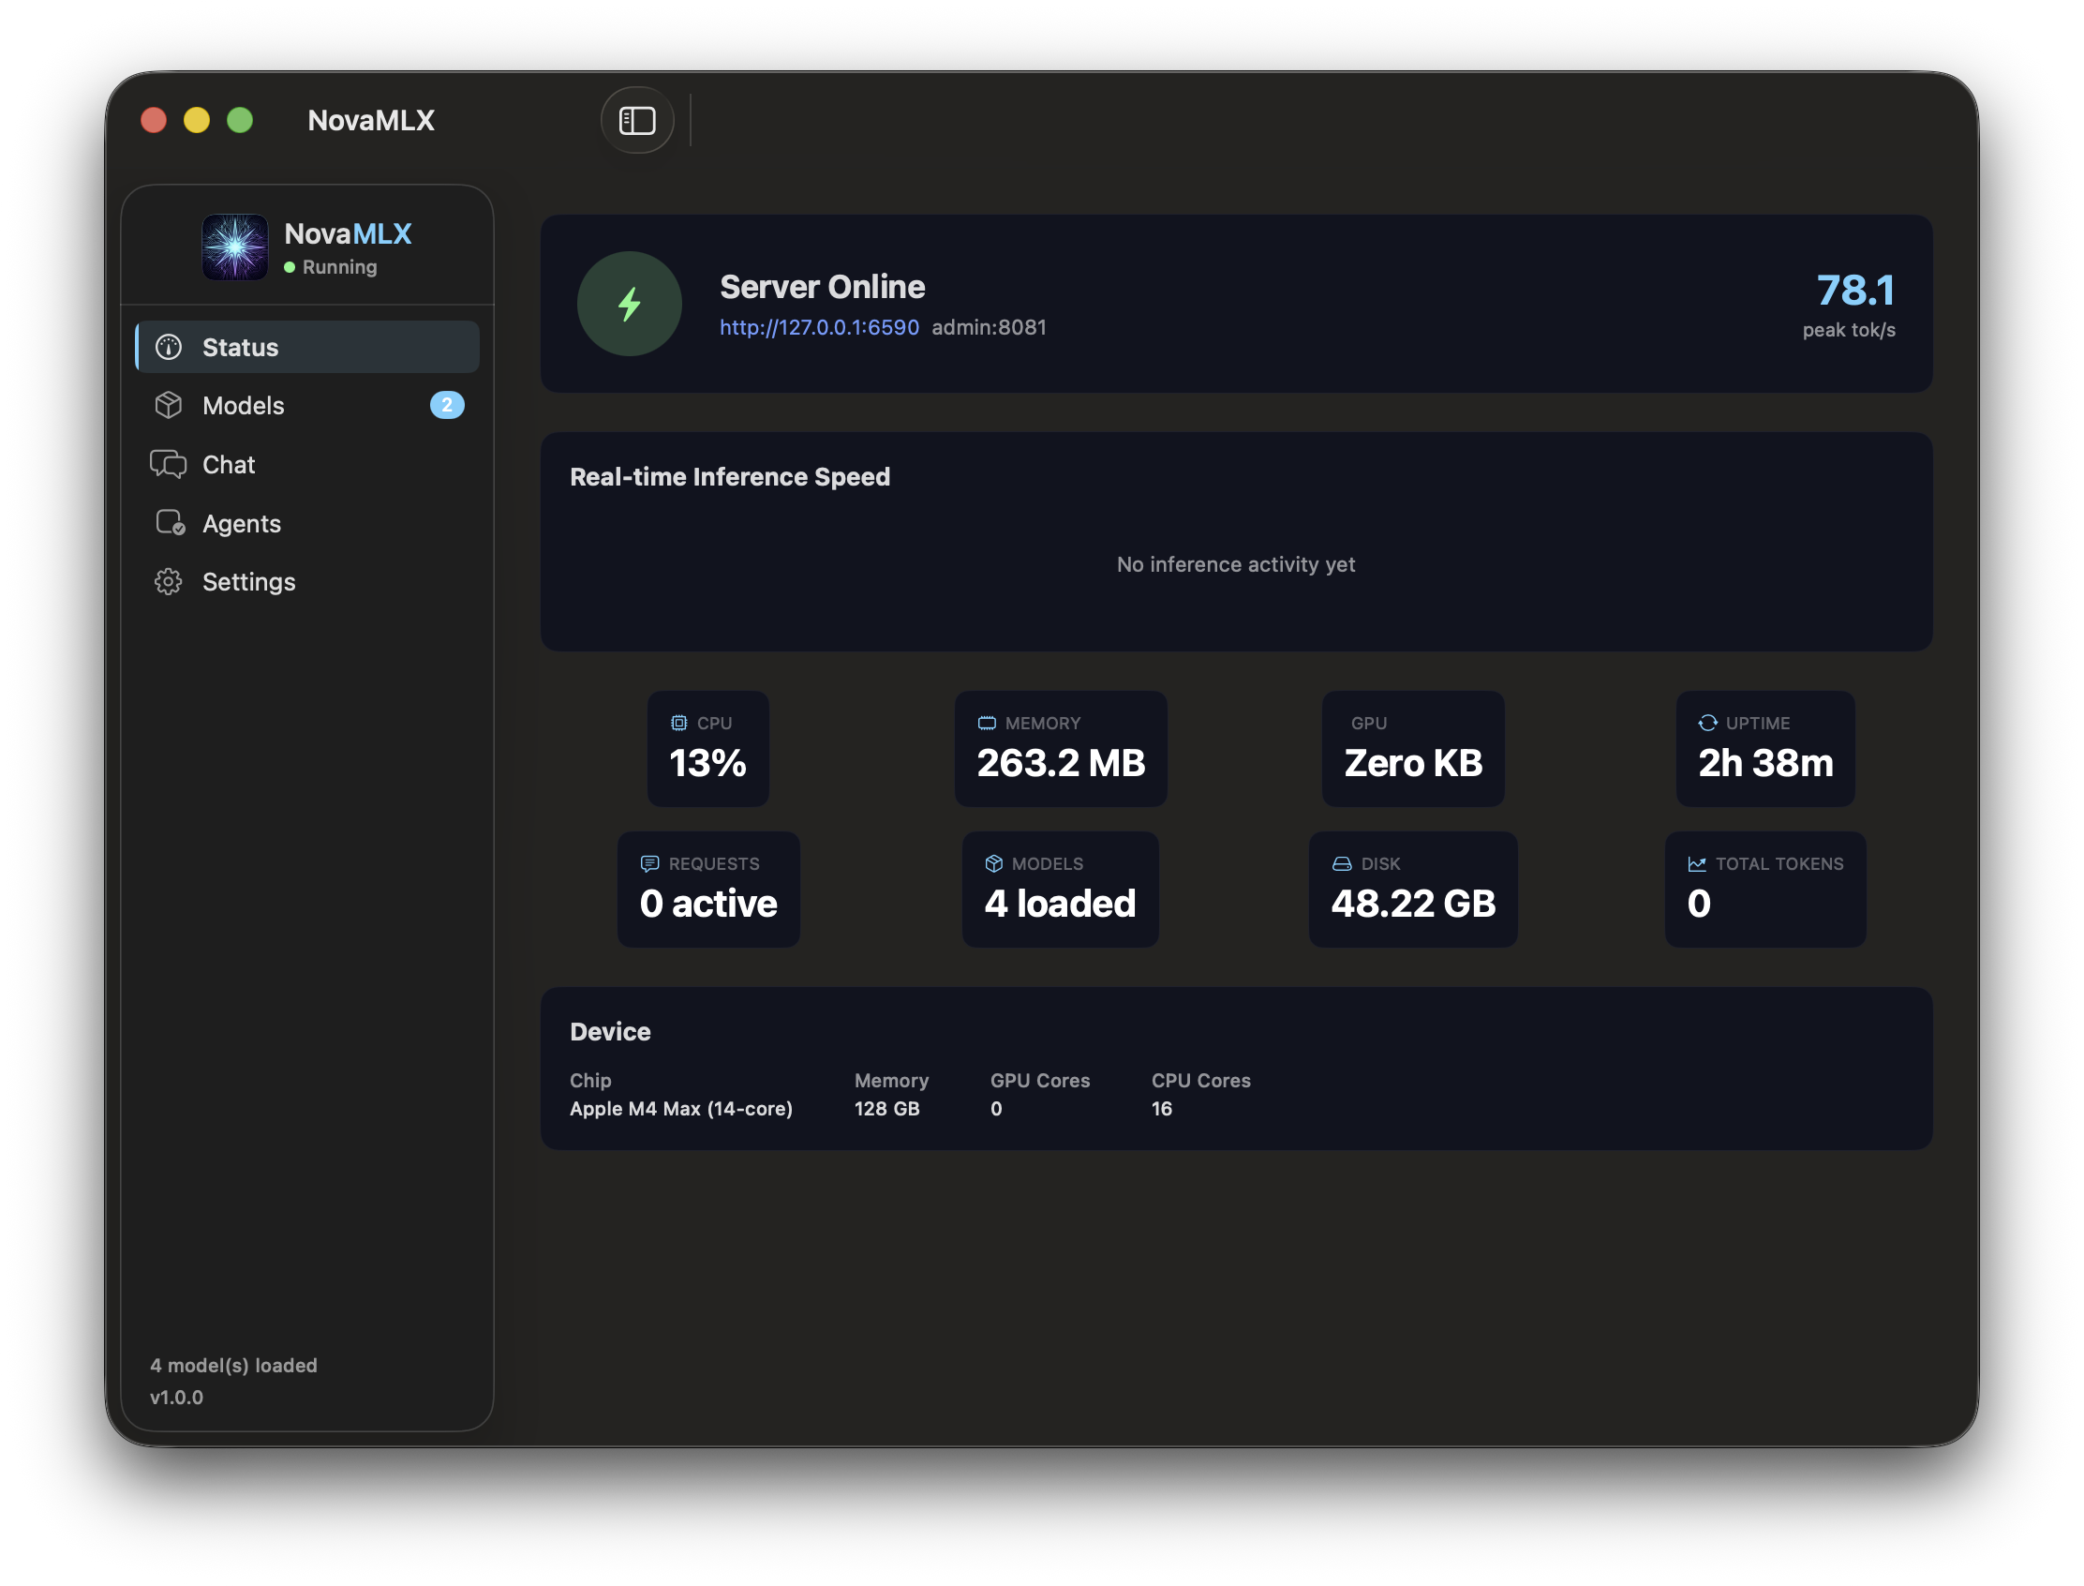Click the Models count badge showing 2

(x=446, y=405)
